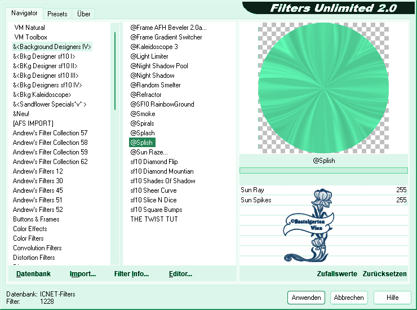Choose sf10 Diamond Mountian filter
Viewport: 417px width, 310px height.
[x=162, y=171]
